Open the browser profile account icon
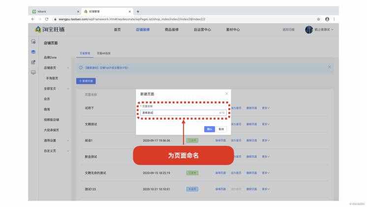The width and height of the screenshot is (367, 207). point(327,19)
